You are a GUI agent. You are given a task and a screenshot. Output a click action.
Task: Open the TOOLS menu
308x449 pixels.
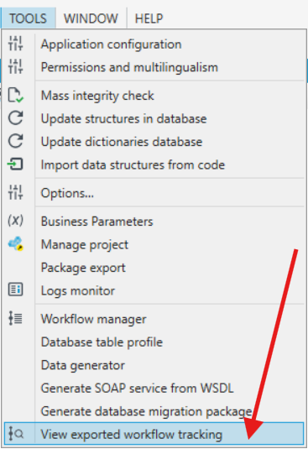(x=28, y=18)
